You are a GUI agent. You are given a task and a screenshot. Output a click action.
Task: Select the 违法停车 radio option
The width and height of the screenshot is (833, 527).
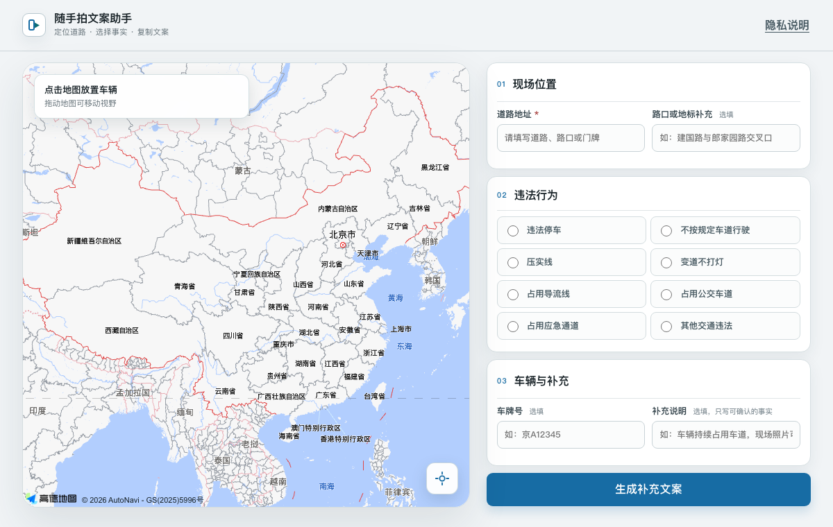pos(571,230)
